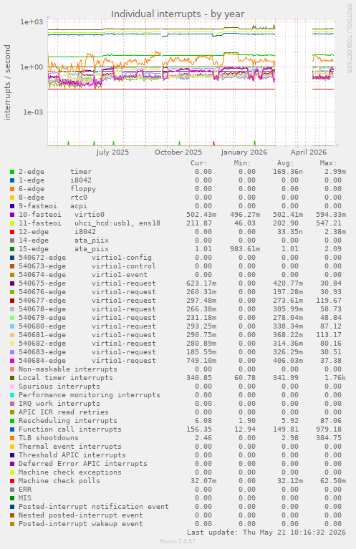The image size is (356, 549).
Task: Click the blue Function call interrupts swatch
Action: [x=12, y=429]
